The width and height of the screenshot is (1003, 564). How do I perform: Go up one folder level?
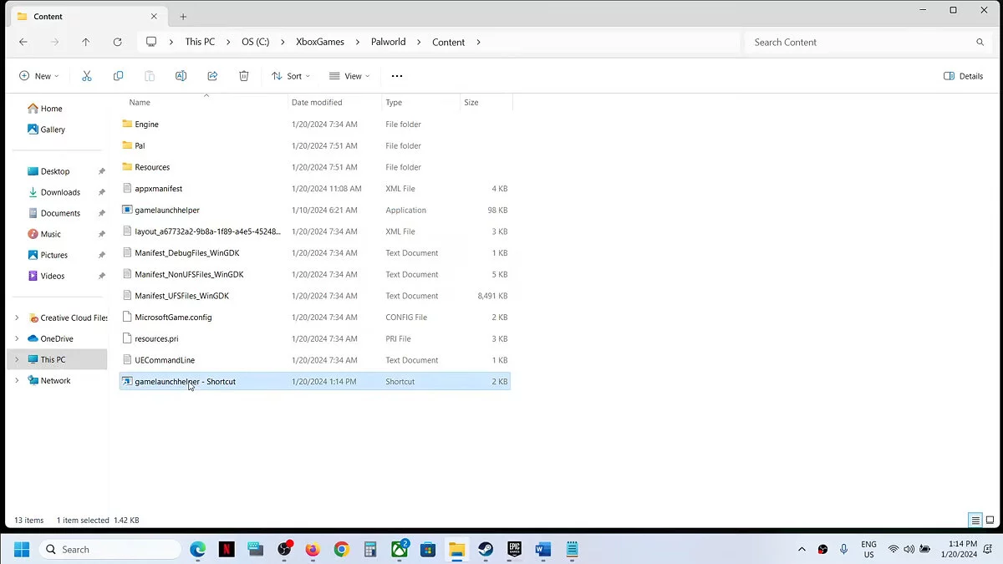point(85,42)
